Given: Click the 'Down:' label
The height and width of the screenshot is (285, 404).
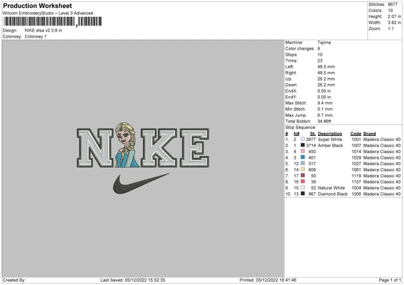Looking at the screenshot, I should coord(291,85).
